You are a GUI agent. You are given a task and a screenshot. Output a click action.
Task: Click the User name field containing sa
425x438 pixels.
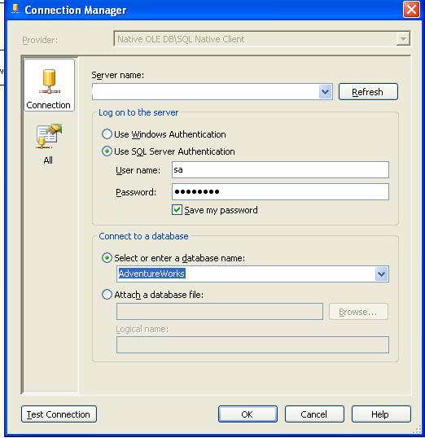point(280,170)
